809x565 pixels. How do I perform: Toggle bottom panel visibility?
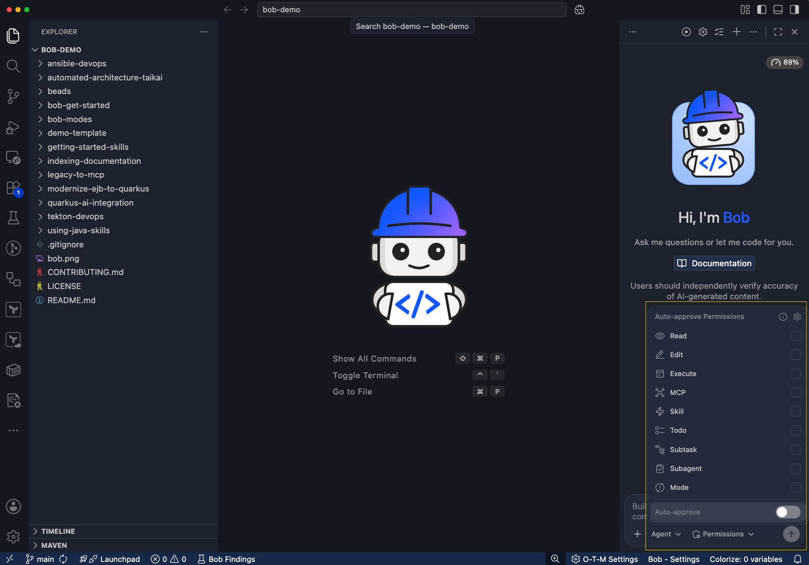778,10
